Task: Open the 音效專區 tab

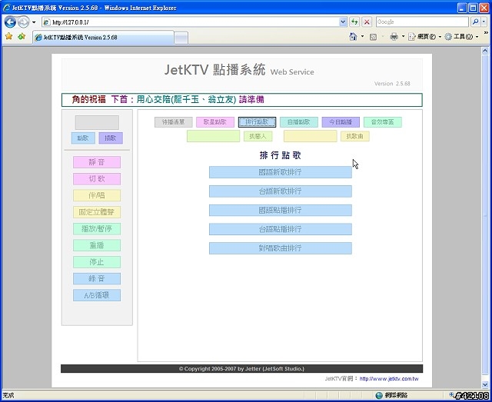Action: tap(383, 122)
